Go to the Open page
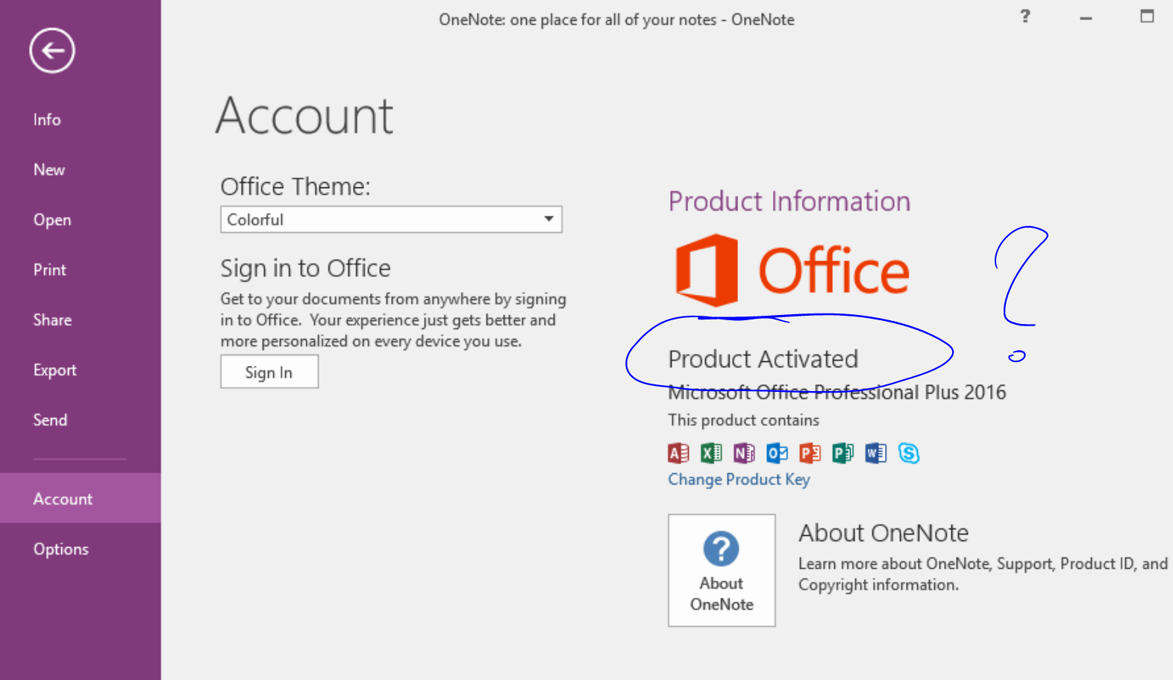Image resolution: width=1173 pixels, height=680 pixels. [52, 219]
